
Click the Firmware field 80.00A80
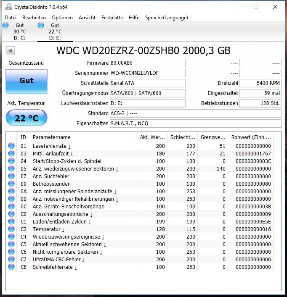click(x=148, y=63)
